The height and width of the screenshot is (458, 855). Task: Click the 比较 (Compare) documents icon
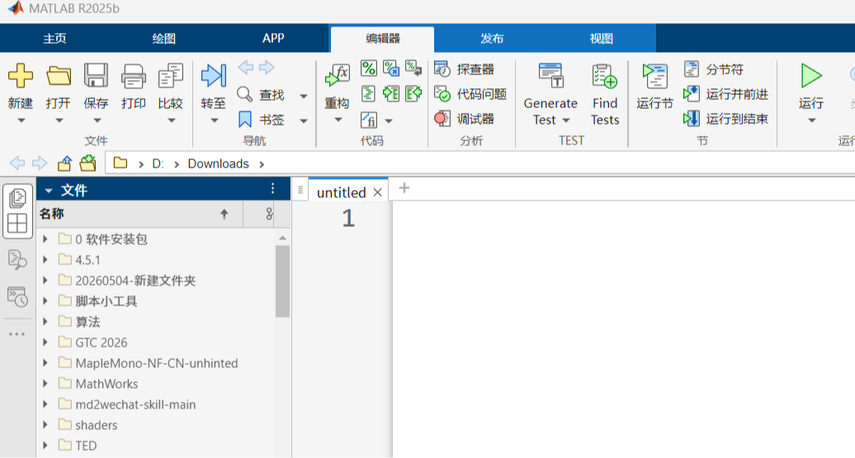tap(171, 76)
